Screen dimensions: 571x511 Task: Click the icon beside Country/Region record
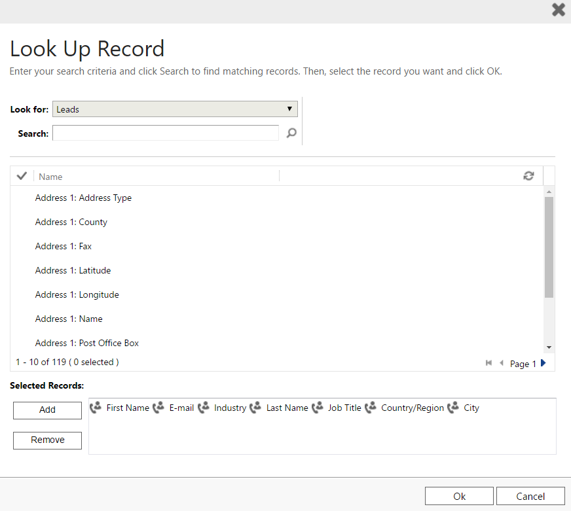click(x=371, y=408)
